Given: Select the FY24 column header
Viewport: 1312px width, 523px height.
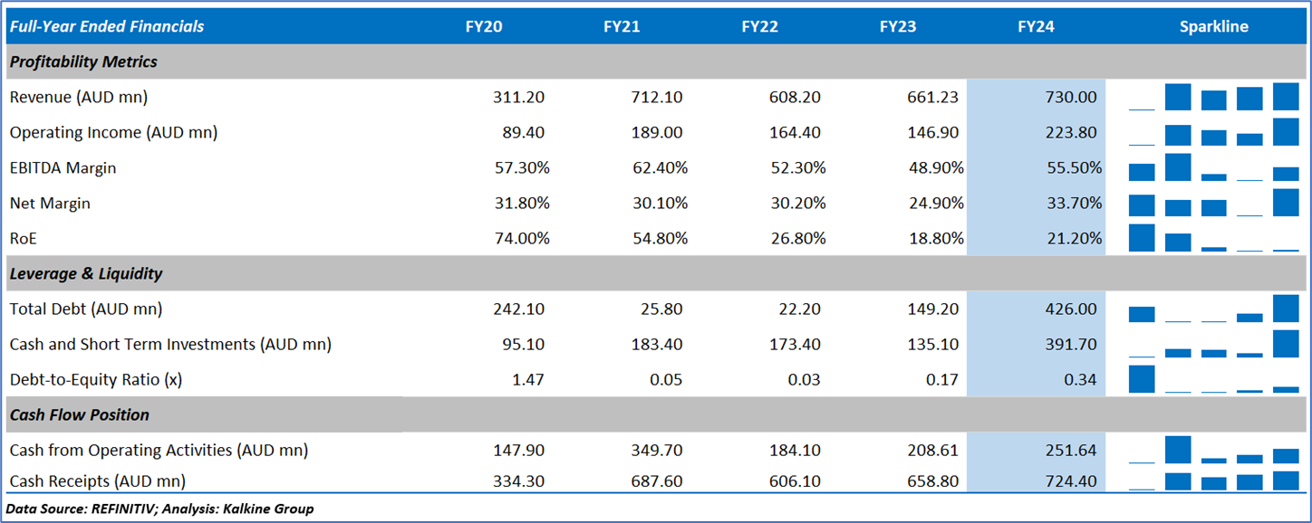Looking at the screenshot, I should click(x=1036, y=26).
